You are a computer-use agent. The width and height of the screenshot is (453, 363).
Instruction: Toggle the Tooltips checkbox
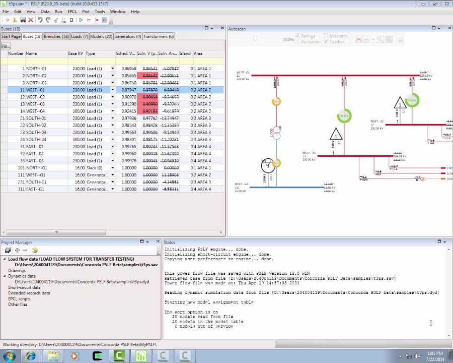coord(326,42)
